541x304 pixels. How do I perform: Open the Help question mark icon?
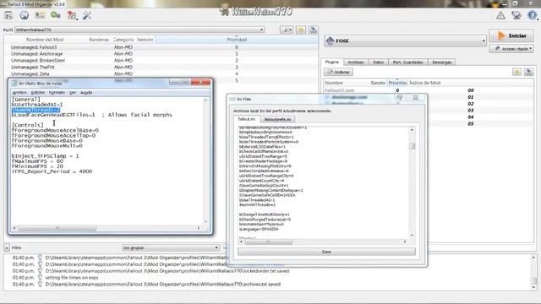click(x=533, y=15)
